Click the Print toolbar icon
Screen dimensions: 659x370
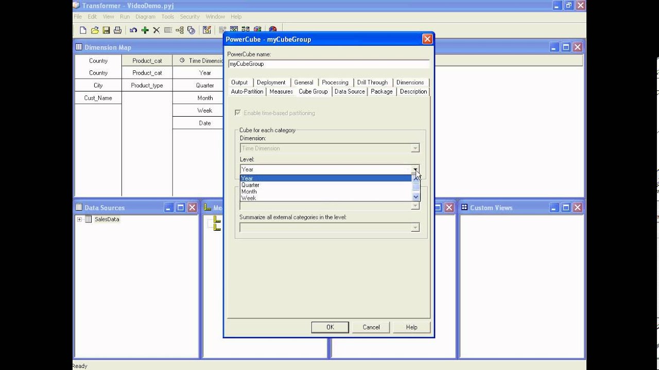click(x=117, y=30)
